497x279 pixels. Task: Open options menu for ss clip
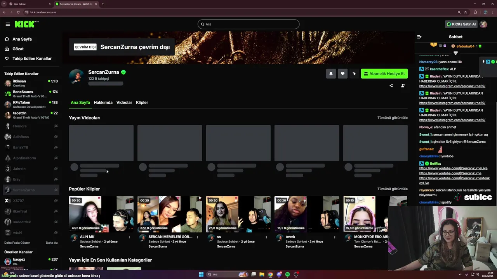pos(266,237)
